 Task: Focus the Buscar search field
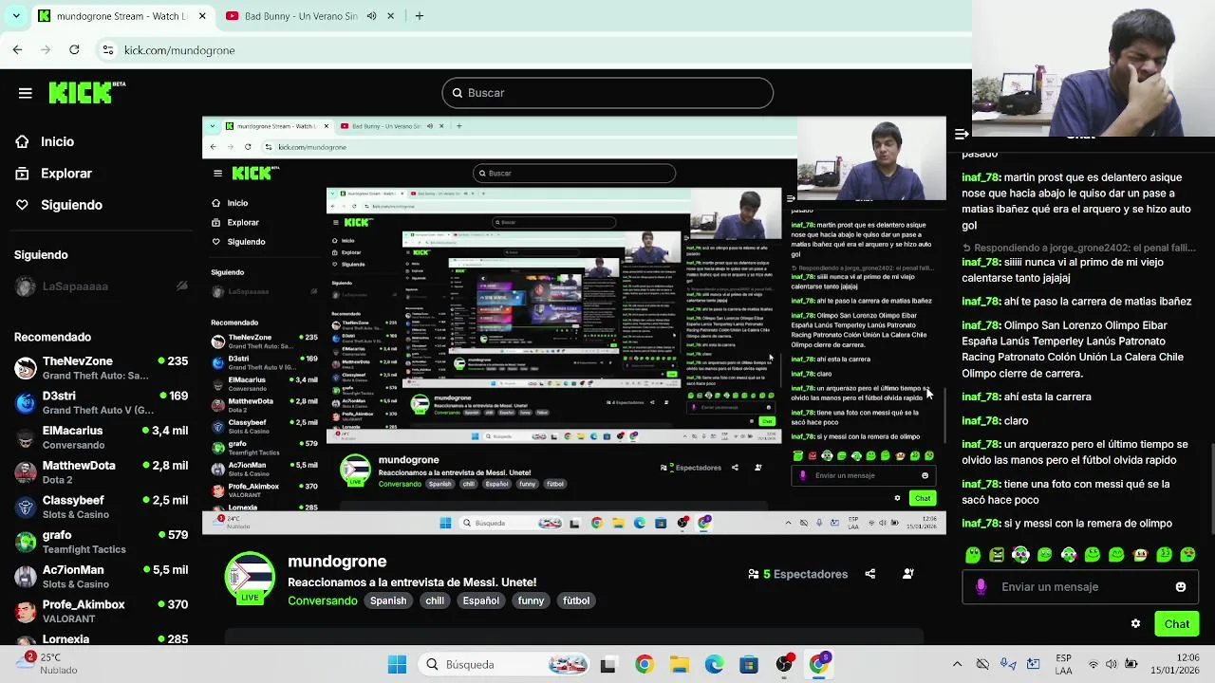click(607, 93)
